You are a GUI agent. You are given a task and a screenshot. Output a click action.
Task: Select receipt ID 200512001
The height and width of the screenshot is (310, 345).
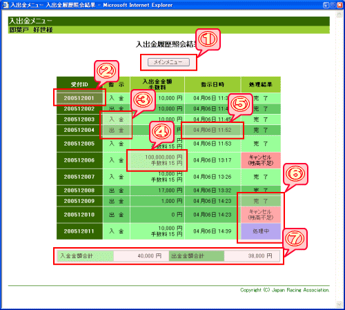(x=79, y=98)
